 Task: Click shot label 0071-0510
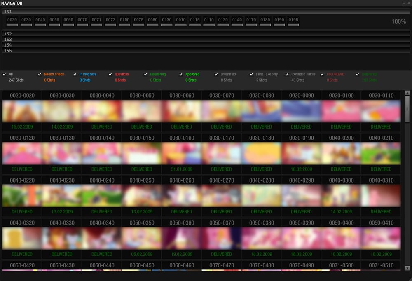pyautogui.click(x=381, y=265)
